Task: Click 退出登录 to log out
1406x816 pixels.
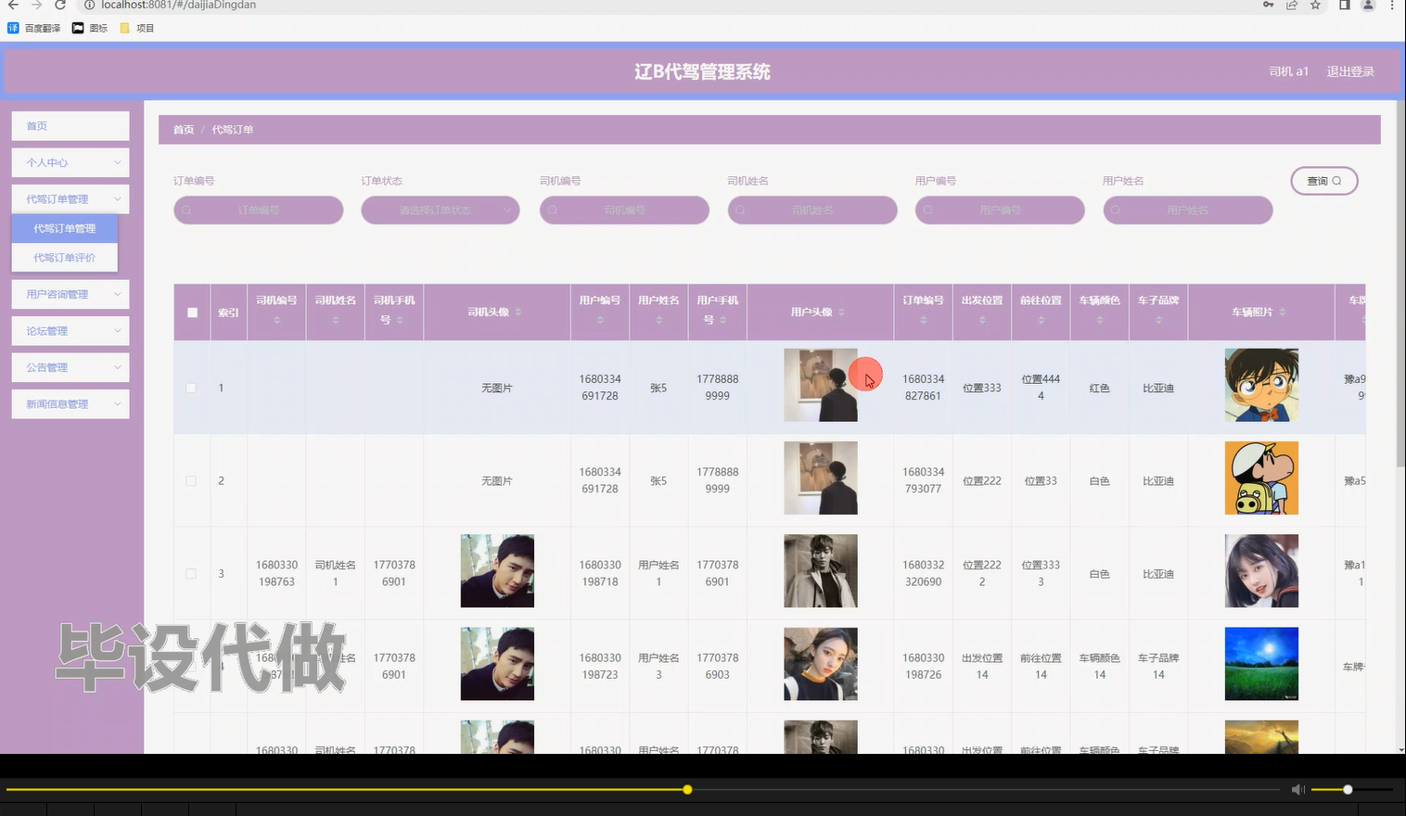Action: (1350, 71)
